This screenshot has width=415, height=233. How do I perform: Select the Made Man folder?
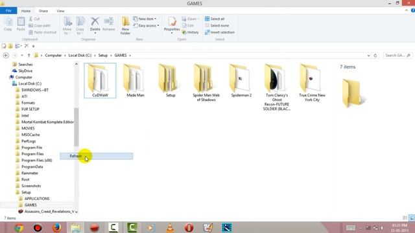[x=136, y=80]
